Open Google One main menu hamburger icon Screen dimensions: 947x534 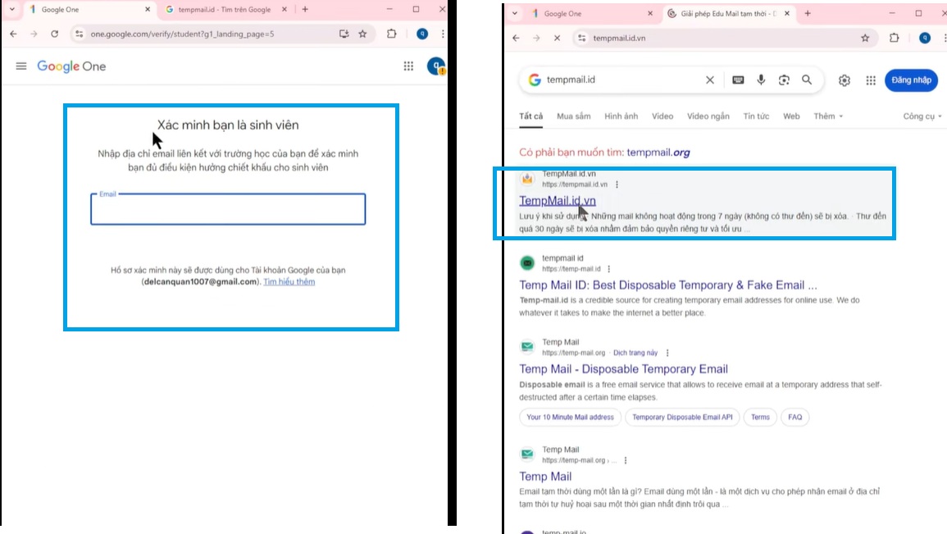(x=21, y=66)
